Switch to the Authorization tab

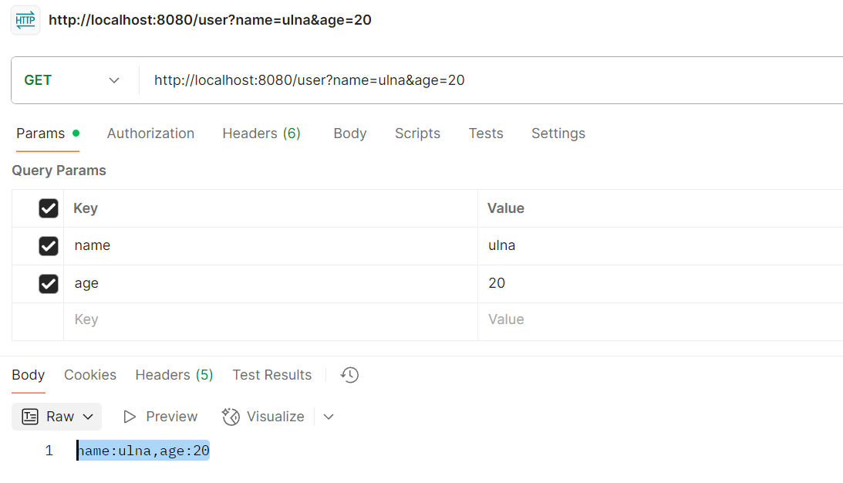(150, 133)
